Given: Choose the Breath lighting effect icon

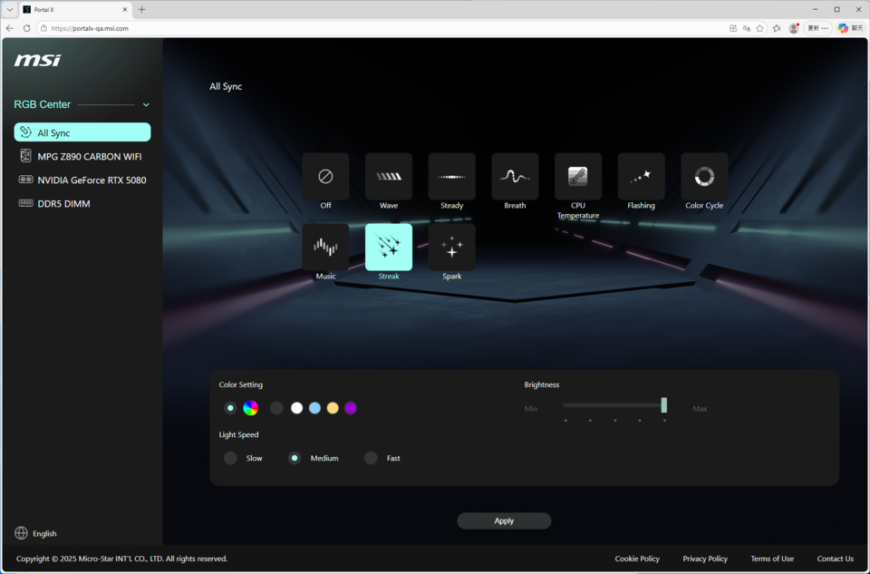Looking at the screenshot, I should click(515, 177).
